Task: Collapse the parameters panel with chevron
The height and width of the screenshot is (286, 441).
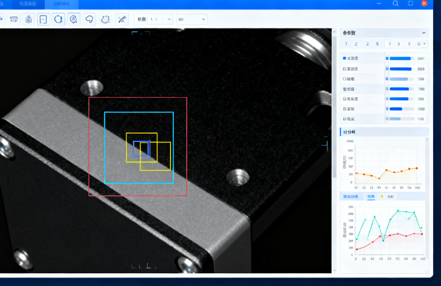Action: (423, 33)
